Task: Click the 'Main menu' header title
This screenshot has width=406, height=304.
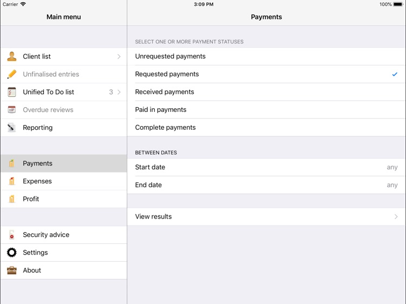Action: pos(64,17)
